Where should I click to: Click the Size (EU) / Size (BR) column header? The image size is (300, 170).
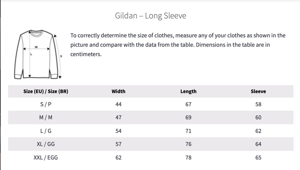pos(46,91)
